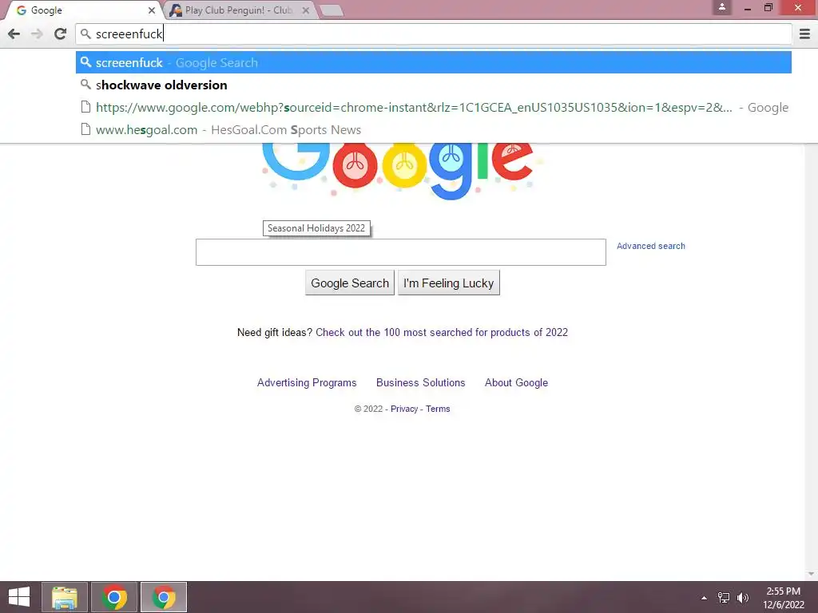The height and width of the screenshot is (613, 818).
Task: Select the www.hesgoal.com suggestion
Action: [x=434, y=130]
